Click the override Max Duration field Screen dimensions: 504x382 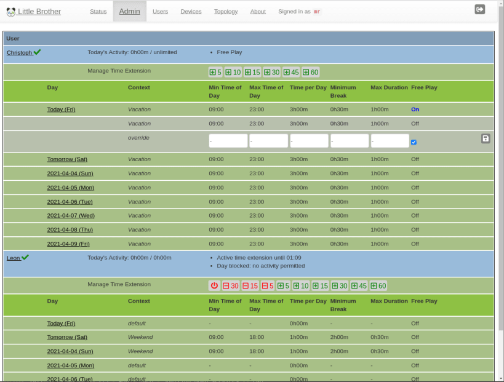[390, 141]
